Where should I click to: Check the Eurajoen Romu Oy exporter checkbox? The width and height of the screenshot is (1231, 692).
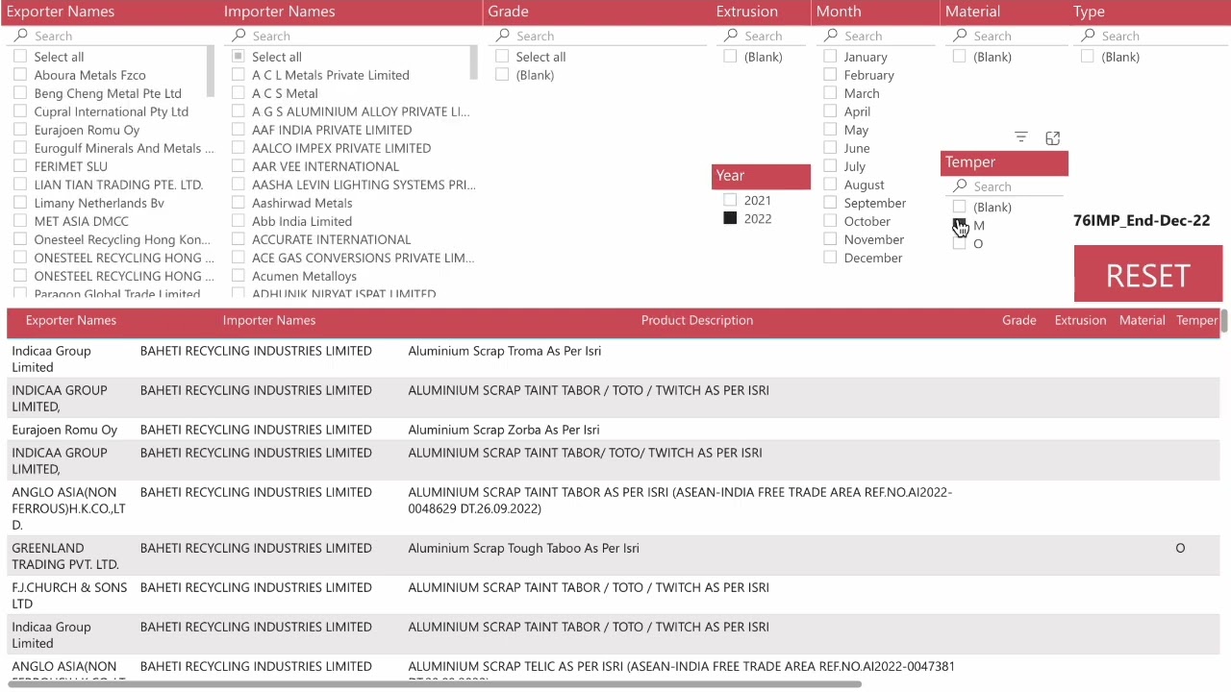[20, 130]
